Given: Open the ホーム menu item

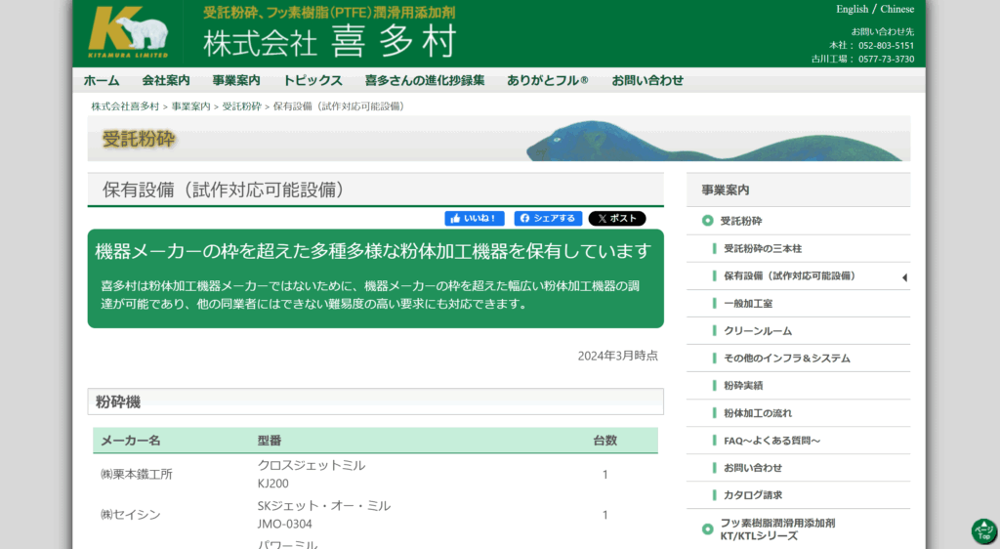Looking at the screenshot, I should (x=101, y=80).
